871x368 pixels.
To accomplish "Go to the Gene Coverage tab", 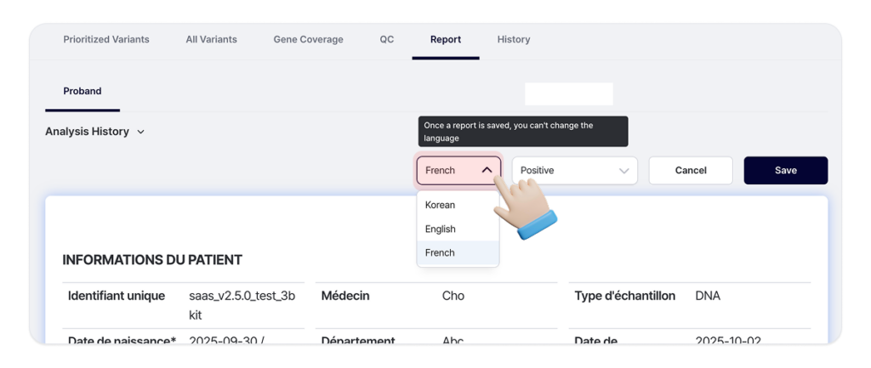I will point(308,39).
